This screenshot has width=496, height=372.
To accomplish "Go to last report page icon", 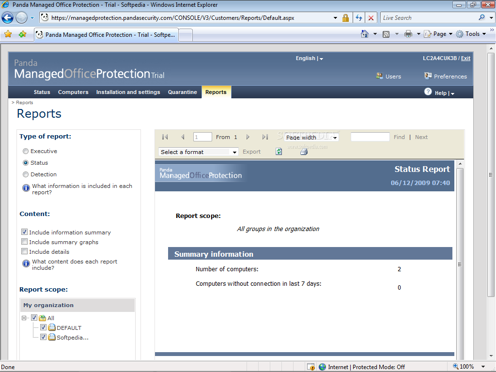I will (x=265, y=137).
